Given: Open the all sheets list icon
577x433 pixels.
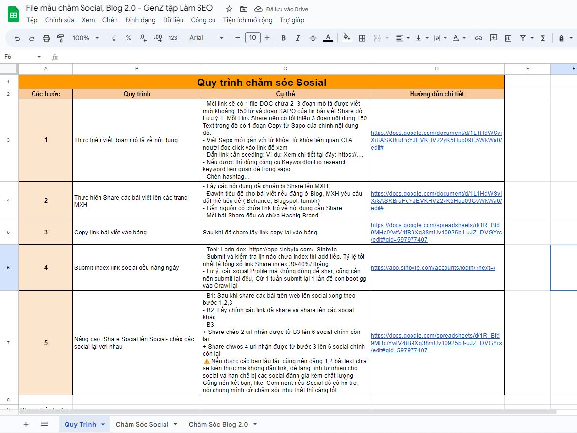Looking at the screenshot, I should coord(44,424).
